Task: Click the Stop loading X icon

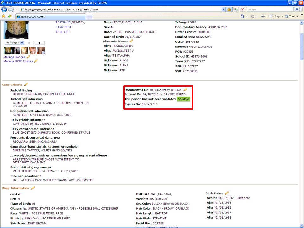Action: coord(242,9)
